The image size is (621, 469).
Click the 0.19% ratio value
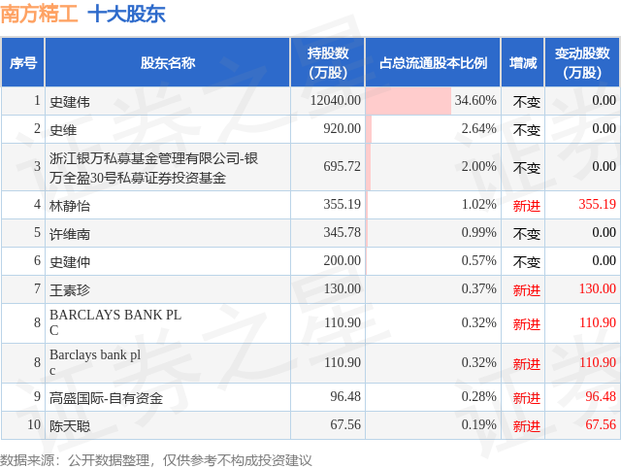tap(478, 424)
